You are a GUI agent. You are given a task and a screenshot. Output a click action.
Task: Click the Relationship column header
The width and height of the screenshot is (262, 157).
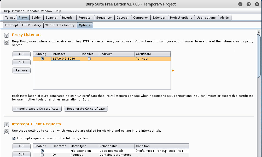click(116, 146)
